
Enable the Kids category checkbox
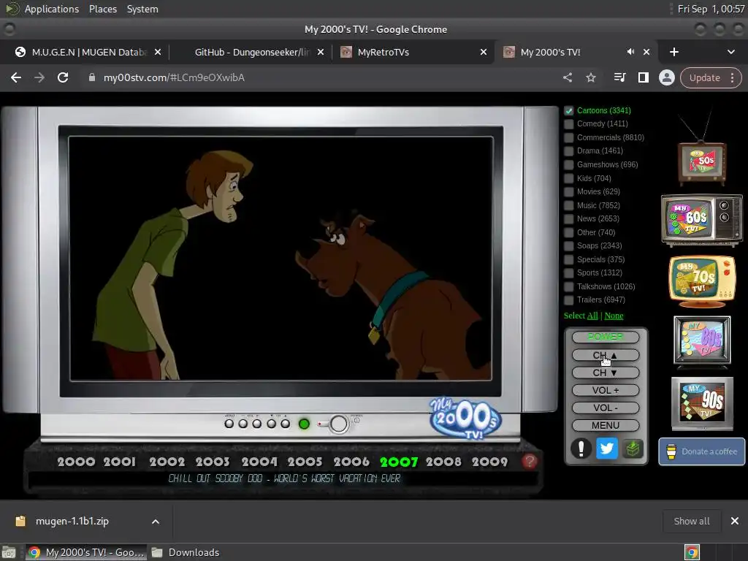568,178
